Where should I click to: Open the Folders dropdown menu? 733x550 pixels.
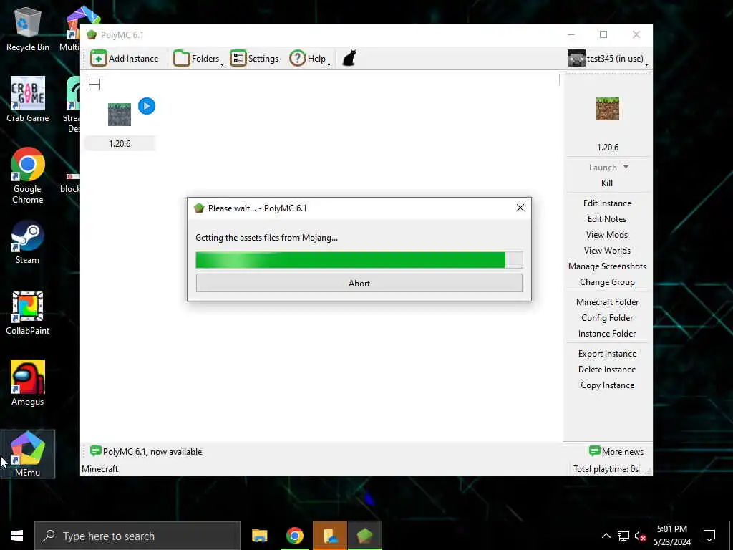(x=198, y=59)
